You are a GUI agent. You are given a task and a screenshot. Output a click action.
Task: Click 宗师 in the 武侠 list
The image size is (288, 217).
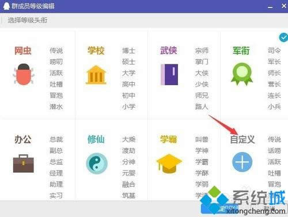pyautogui.click(x=202, y=51)
